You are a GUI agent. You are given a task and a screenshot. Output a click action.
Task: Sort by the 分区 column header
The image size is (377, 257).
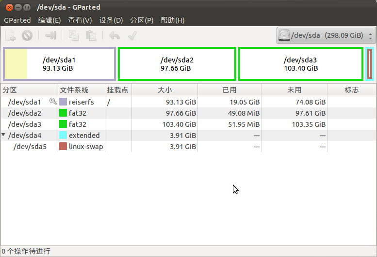tap(29, 90)
